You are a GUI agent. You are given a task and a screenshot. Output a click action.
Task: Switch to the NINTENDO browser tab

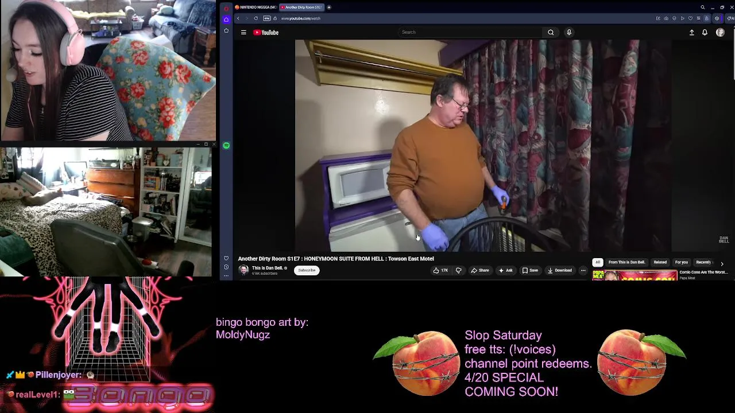(x=256, y=7)
